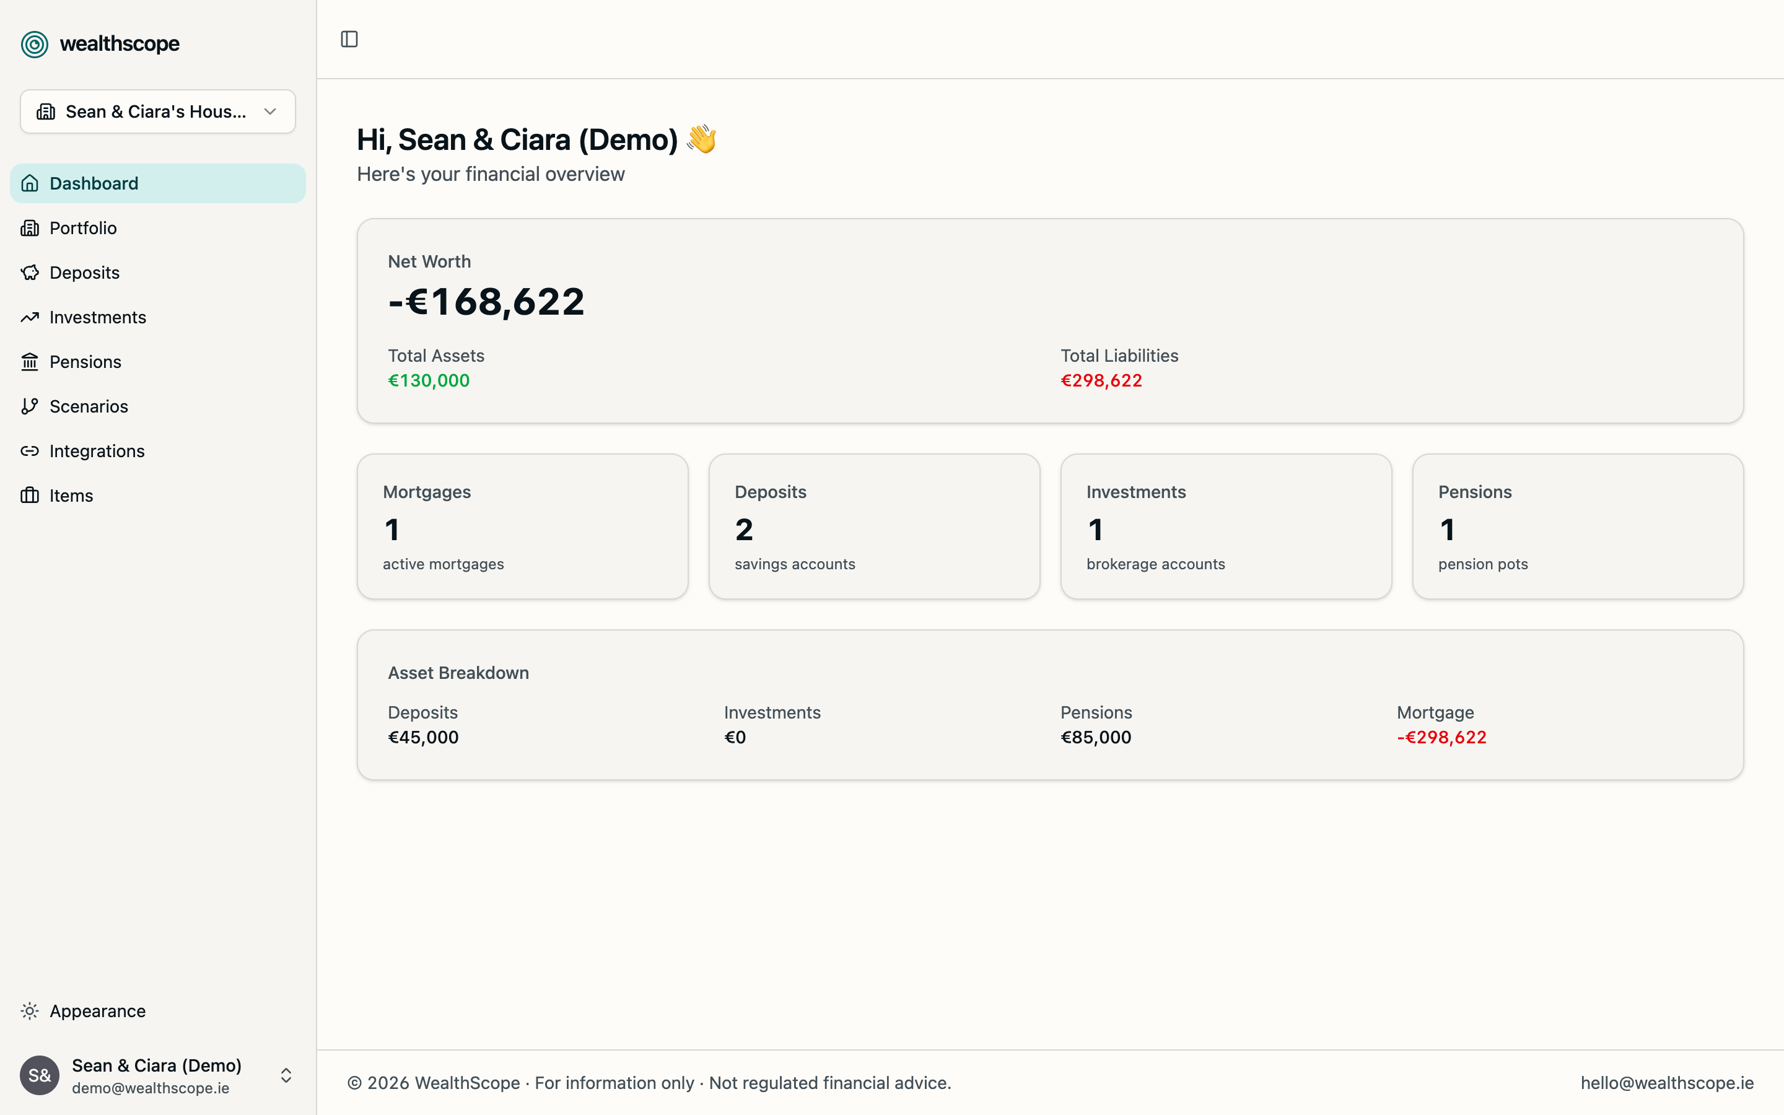Click the Dashboard home icon
This screenshot has width=1784, height=1115.
pyautogui.click(x=30, y=183)
